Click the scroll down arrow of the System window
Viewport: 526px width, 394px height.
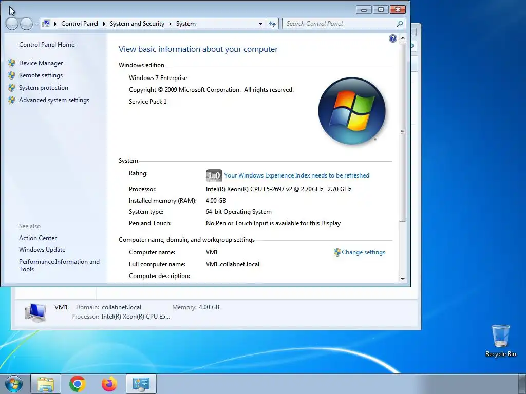point(403,279)
